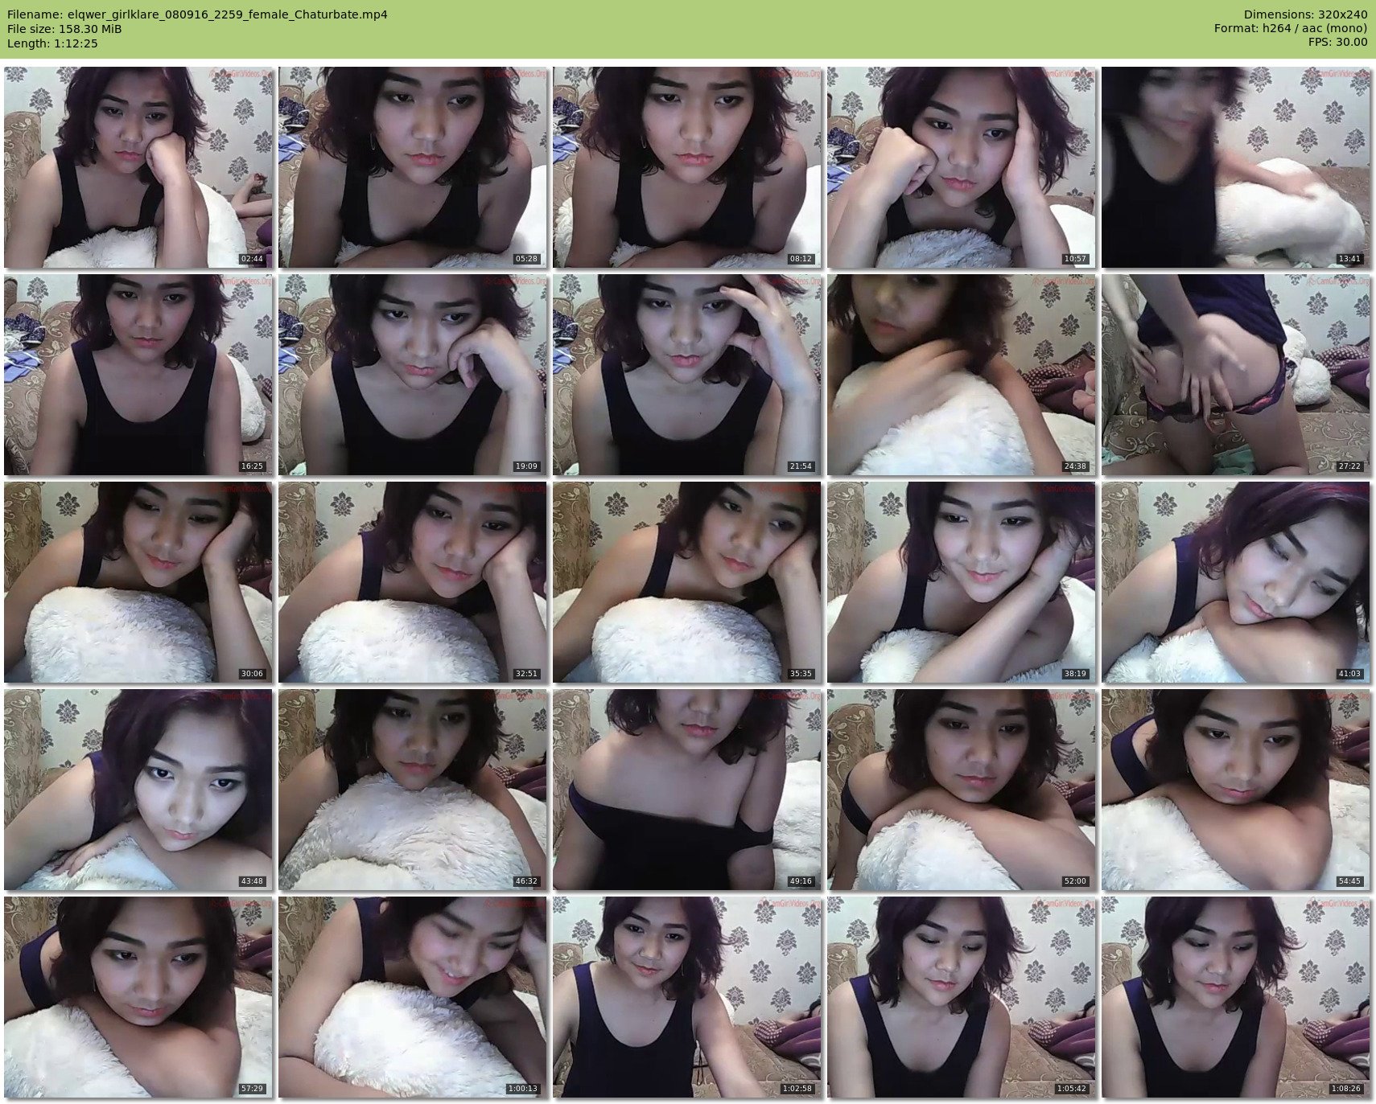Viewport: 1376px width, 1104px height.
Task: Select the thumbnail marked 1:02:58
Action: click(x=687, y=997)
